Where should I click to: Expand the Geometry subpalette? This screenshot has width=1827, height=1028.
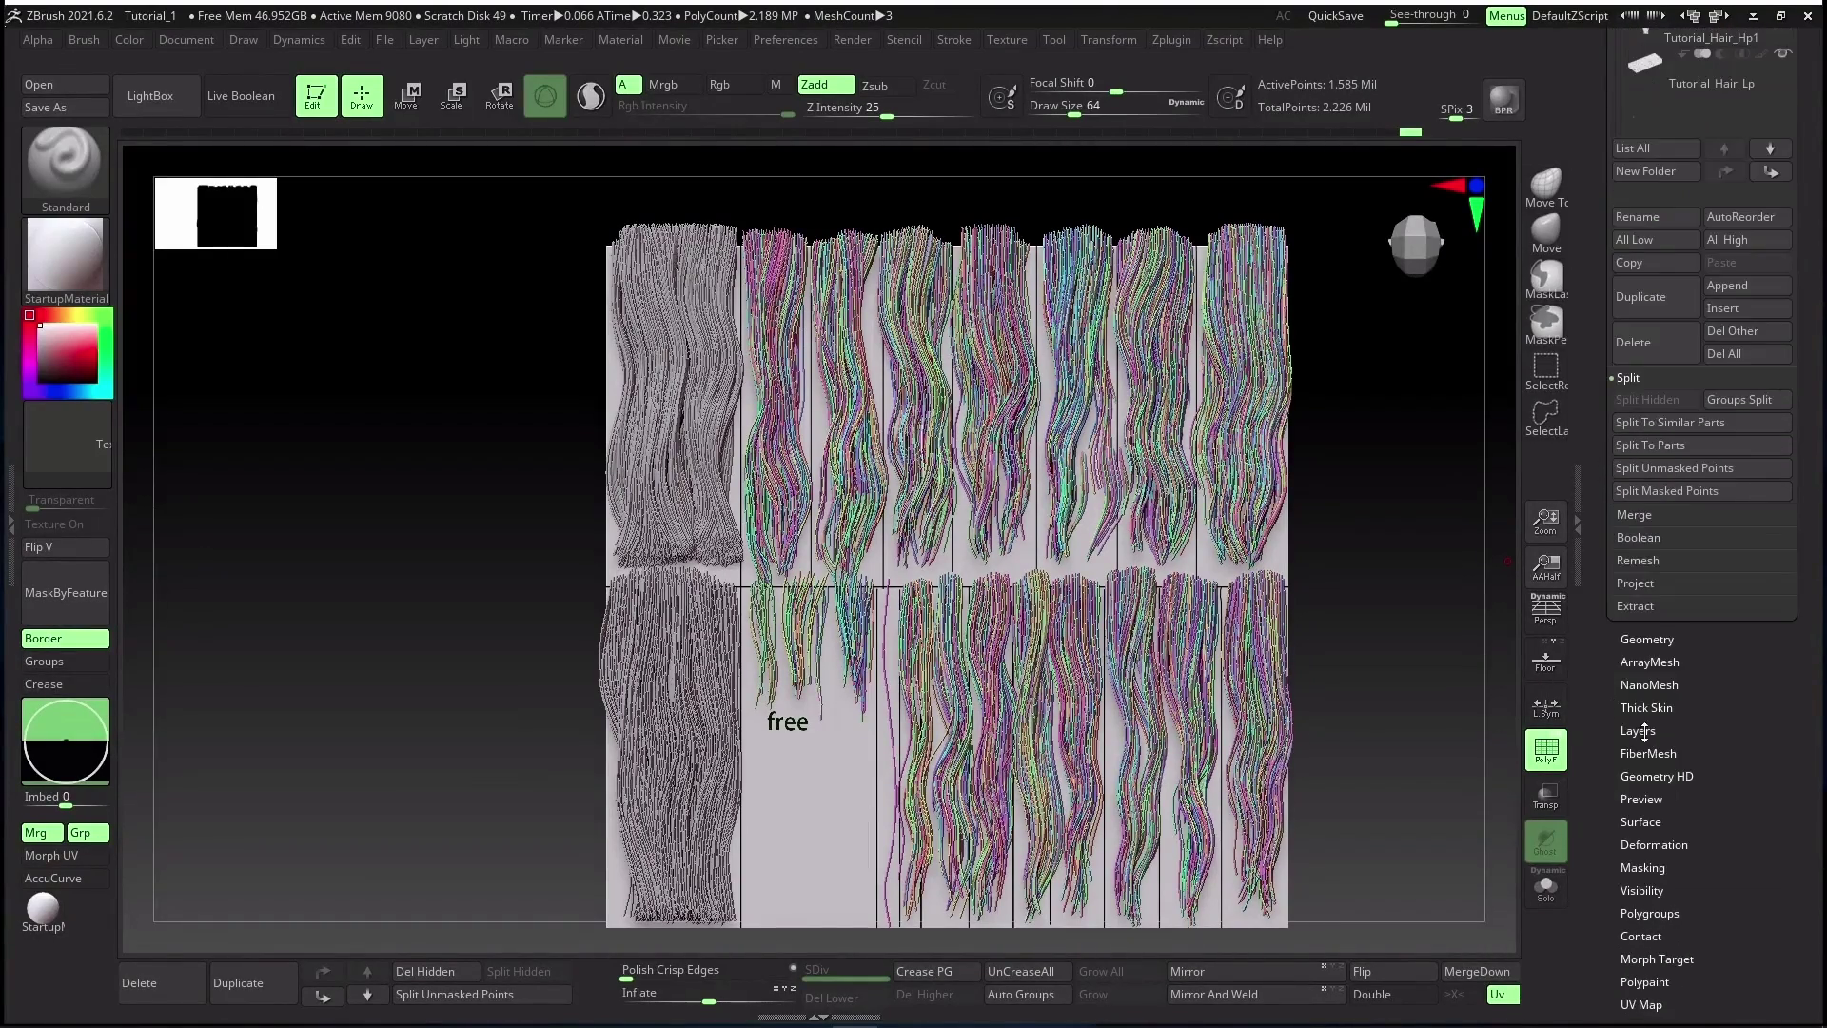click(1646, 640)
